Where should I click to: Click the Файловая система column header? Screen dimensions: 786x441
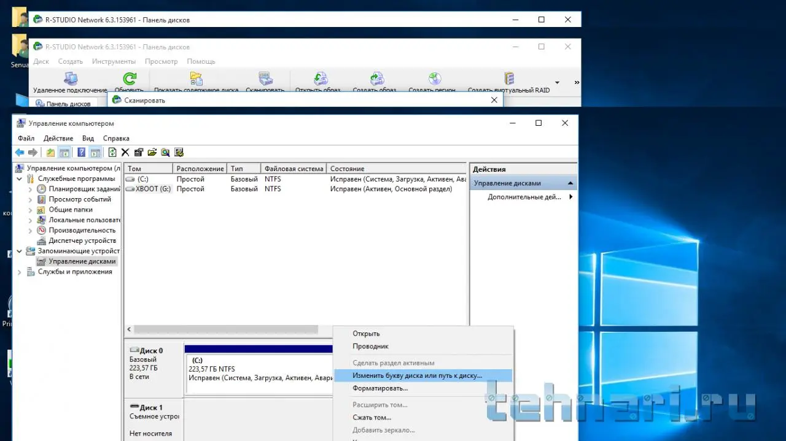294,169
